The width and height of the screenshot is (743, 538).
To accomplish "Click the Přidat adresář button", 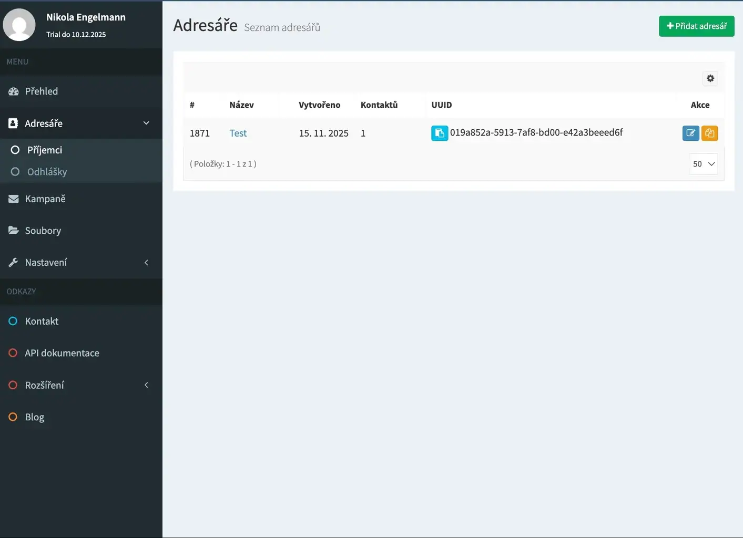I will coord(696,26).
